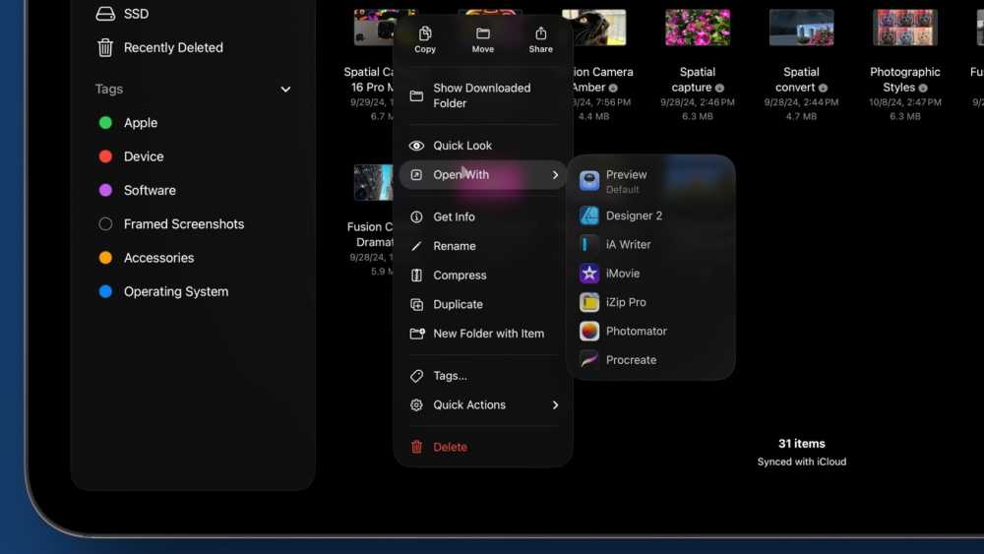The width and height of the screenshot is (984, 554).
Task: Click the Open With arrow-box icon
Action: click(x=416, y=175)
